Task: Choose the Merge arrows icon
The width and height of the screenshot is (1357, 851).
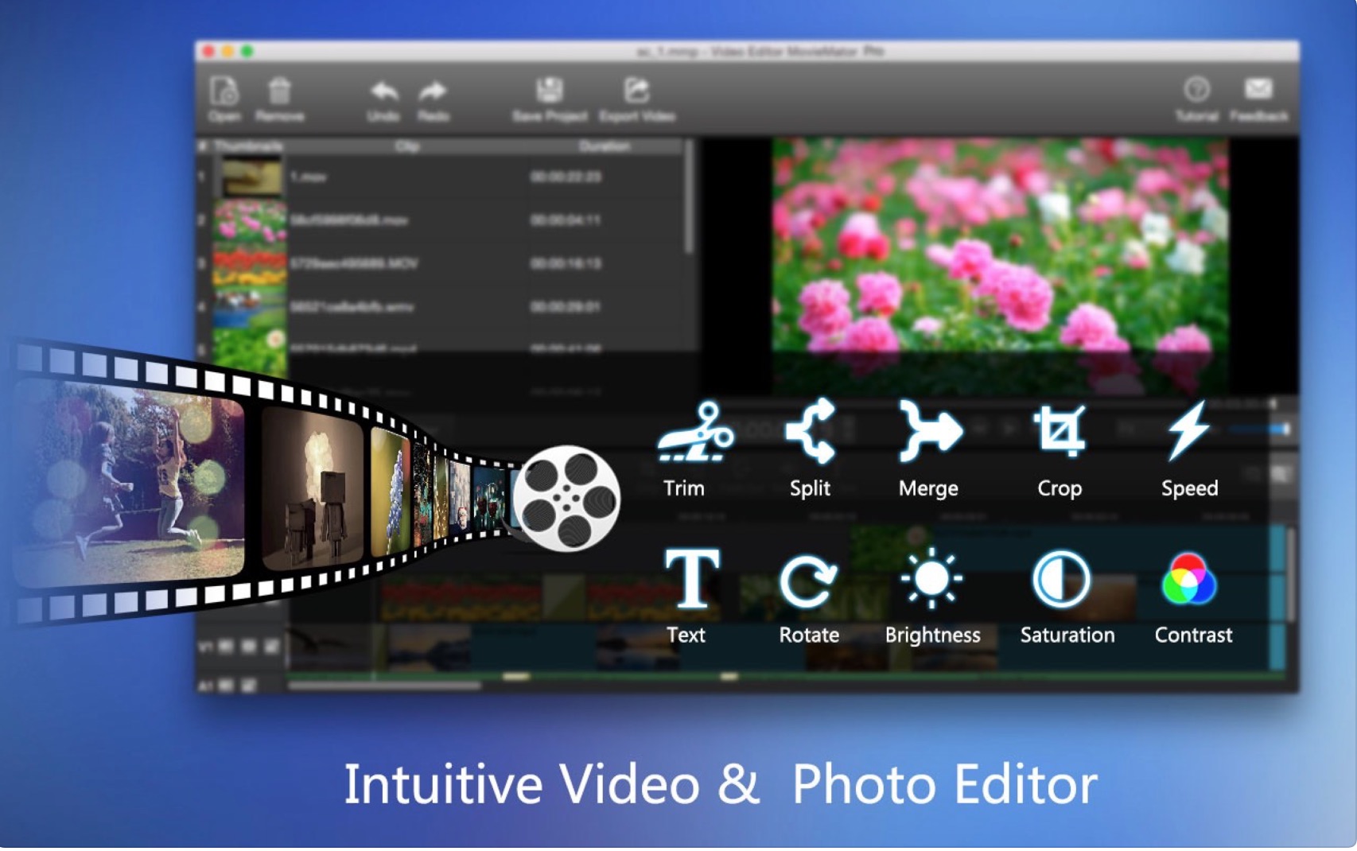Action: pos(929,431)
